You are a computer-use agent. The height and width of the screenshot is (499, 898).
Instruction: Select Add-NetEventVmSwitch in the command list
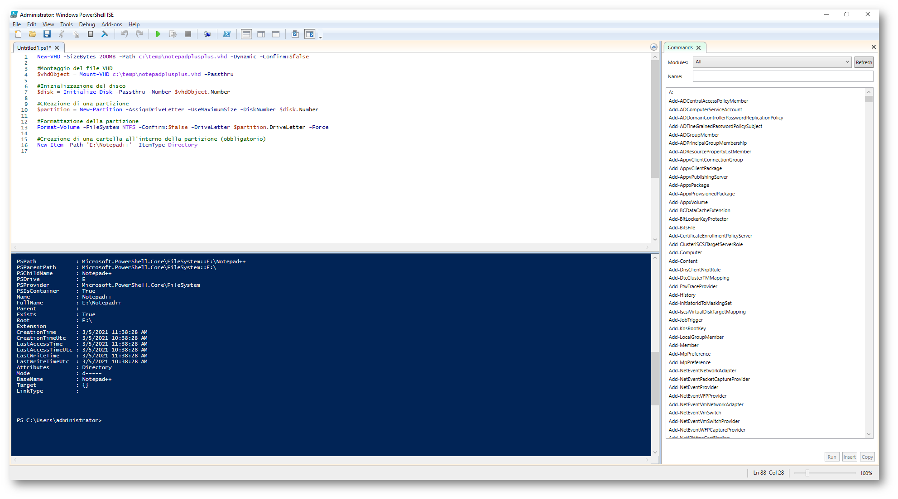pyautogui.click(x=695, y=413)
